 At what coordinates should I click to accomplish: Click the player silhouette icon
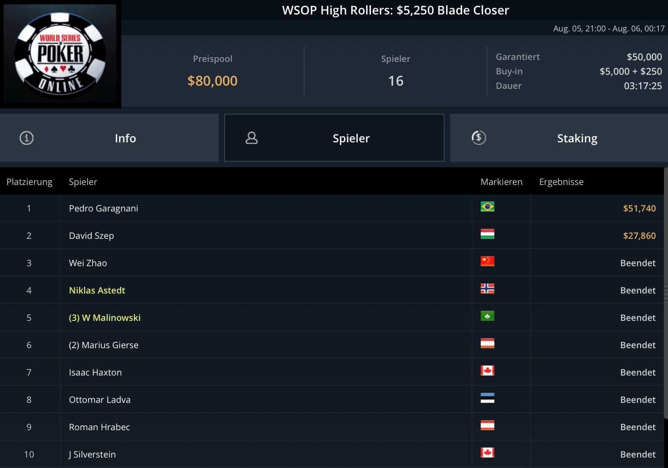[252, 138]
